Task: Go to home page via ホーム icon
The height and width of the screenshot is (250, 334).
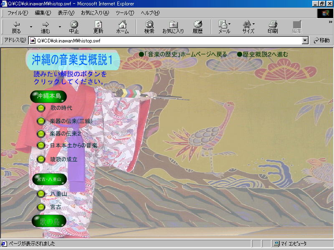Action: coord(122,27)
